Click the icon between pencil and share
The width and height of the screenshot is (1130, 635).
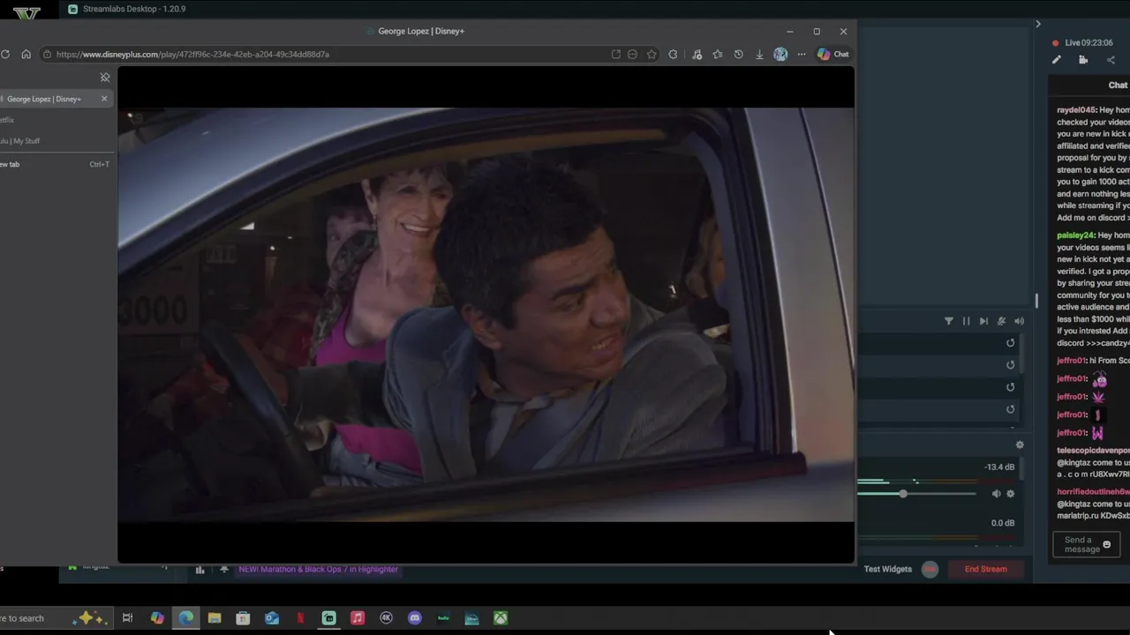pos(1083,60)
